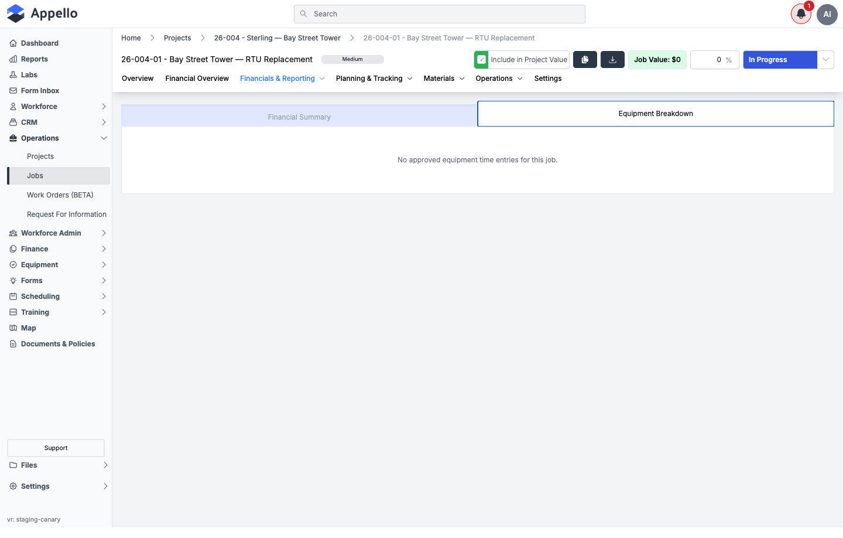The height and width of the screenshot is (538, 843).
Task: Click the Forms lightbulb icon
Action: [13, 281]
